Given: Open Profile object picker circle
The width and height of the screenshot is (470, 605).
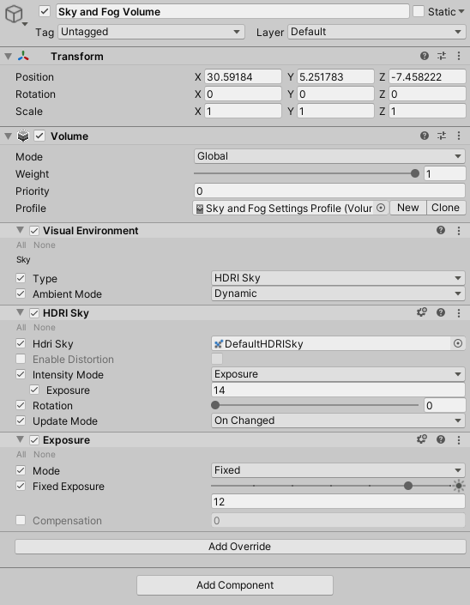Looking at the screenshot, I should [x=381, y=208].
